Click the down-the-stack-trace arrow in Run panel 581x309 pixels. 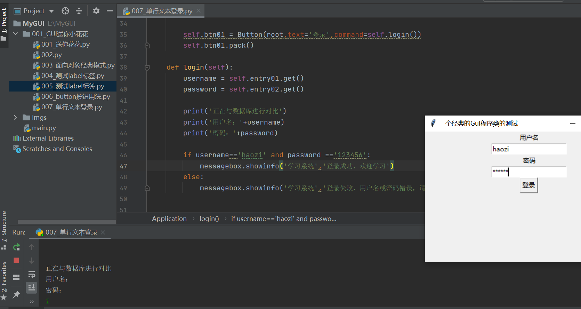[32, 260]
